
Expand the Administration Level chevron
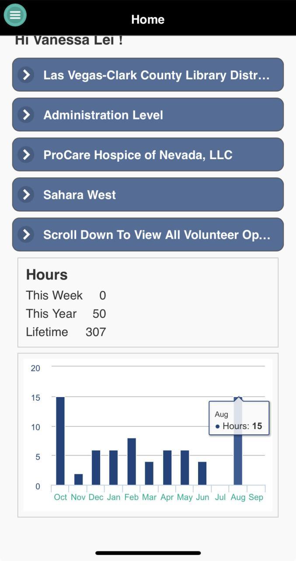(26, 115)
